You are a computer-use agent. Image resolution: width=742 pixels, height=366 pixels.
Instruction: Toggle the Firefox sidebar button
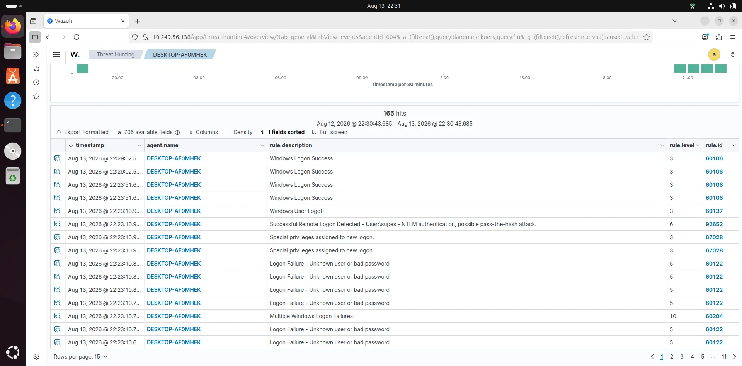tap(35, 37)
